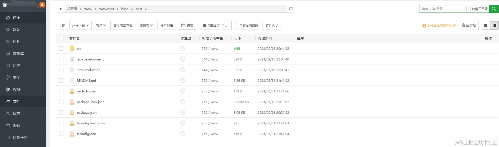
Task: Click the file-operation right-click hint
Action: [x=439, y=26]
